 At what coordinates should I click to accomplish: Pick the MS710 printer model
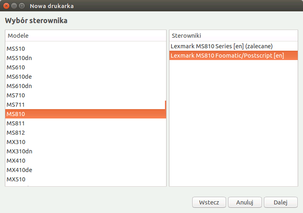pos(86,95)
